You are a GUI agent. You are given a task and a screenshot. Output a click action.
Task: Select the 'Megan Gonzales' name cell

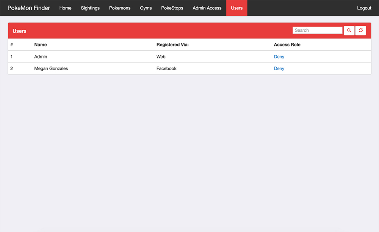51,68
